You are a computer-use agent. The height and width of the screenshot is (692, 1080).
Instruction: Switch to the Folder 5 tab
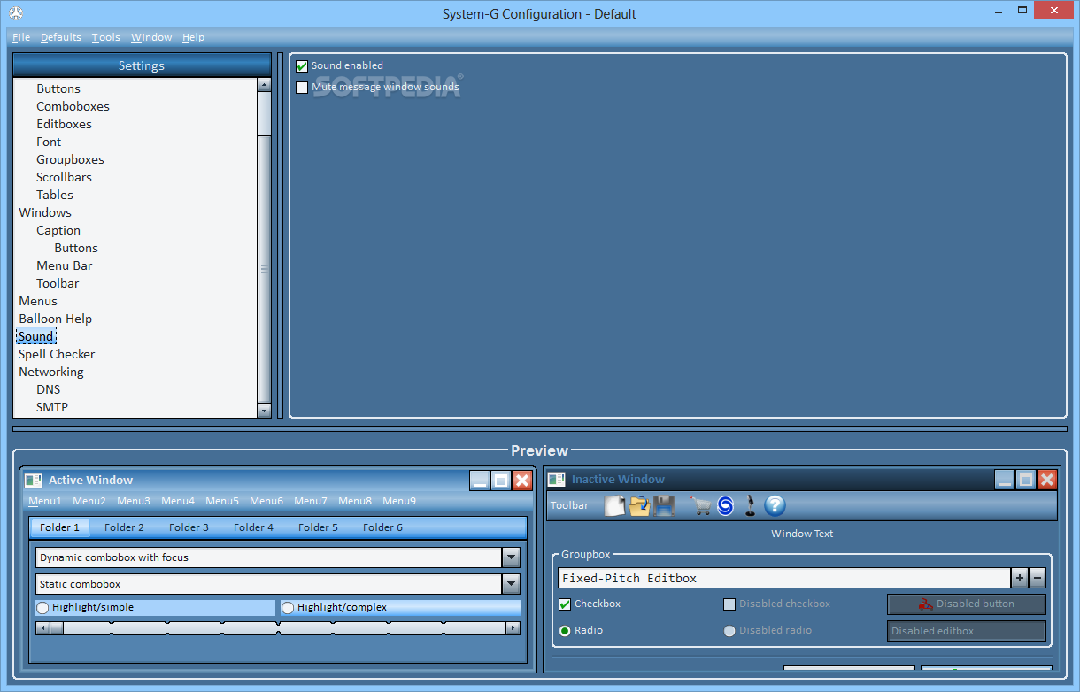click(x=318, y=527)
